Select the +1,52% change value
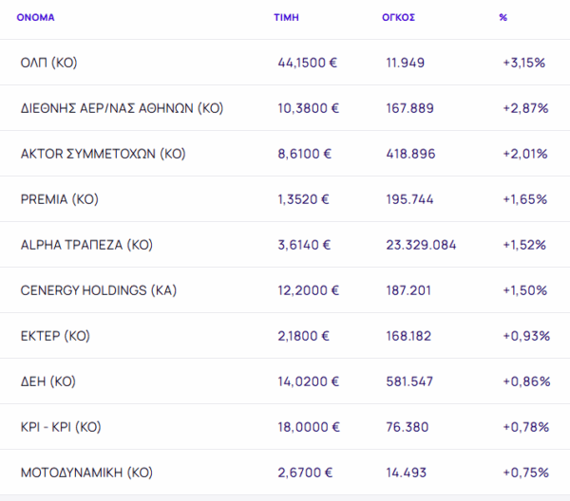570x501 pixels. [524, 245]
